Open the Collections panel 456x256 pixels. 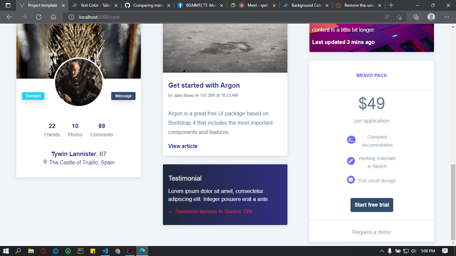(416, 17)
